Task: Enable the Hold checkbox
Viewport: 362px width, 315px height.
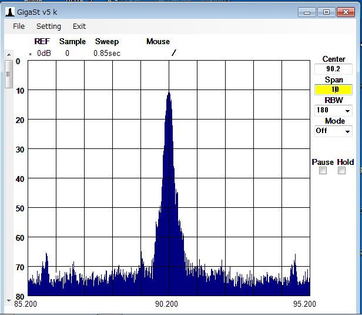Action: tap(341, 171)
